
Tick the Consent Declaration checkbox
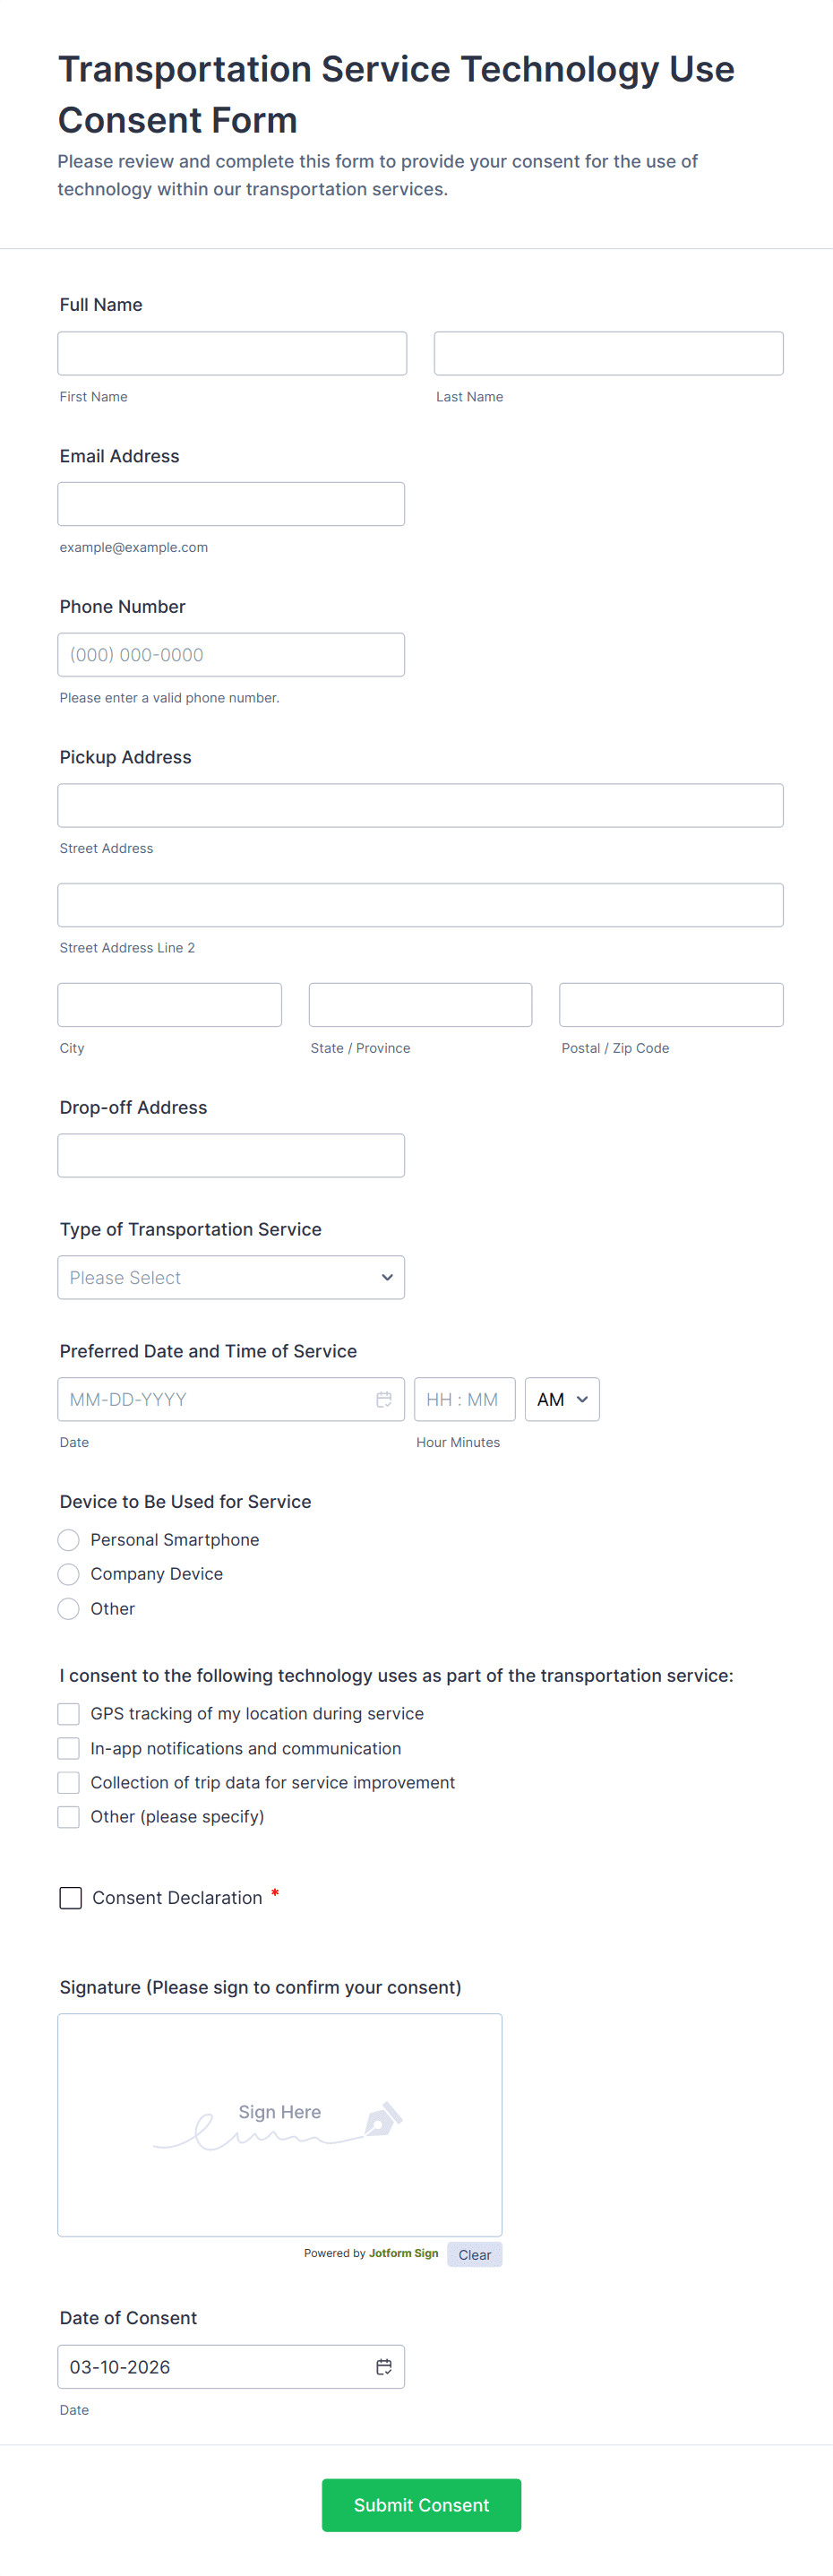(71, 1897)
